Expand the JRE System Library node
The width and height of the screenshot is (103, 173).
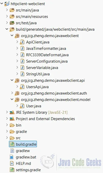(7, 112)
